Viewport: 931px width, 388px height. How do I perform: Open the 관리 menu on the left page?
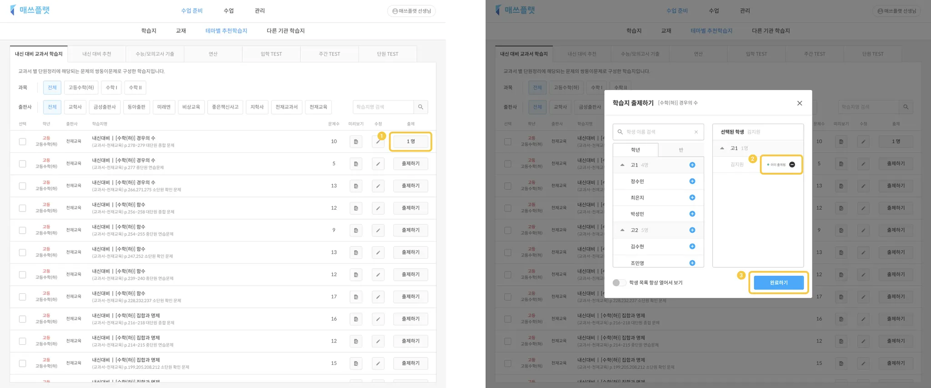[260, 10]
